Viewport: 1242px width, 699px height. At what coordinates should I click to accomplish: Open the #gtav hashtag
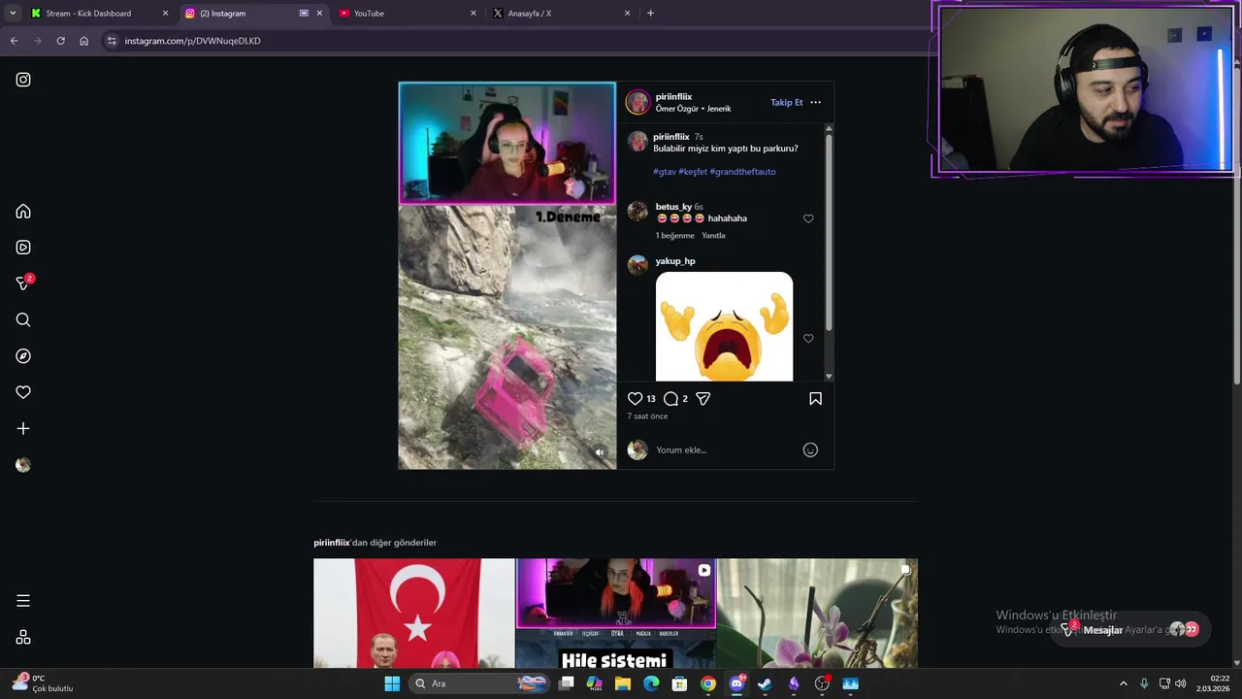coord(665,172)
